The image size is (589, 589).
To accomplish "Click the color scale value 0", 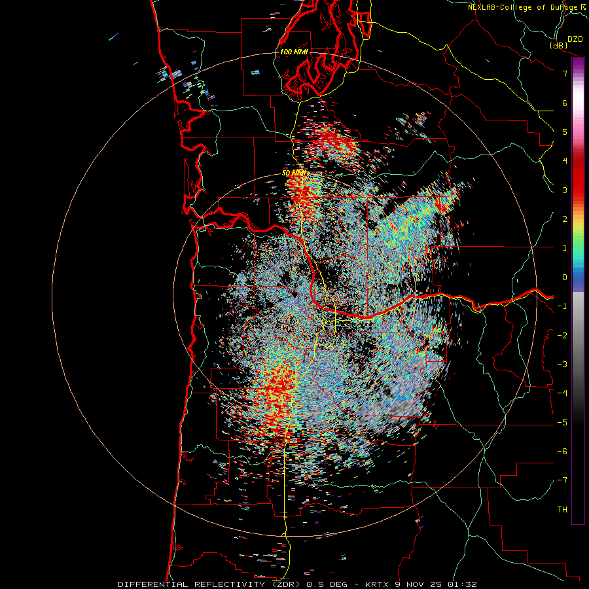I will [x=565, y=277].
